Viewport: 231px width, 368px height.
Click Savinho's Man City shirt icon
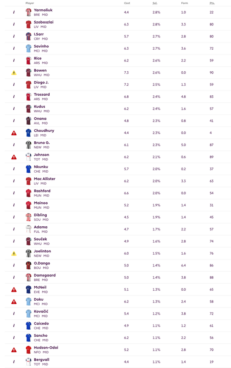coord(29,48)
